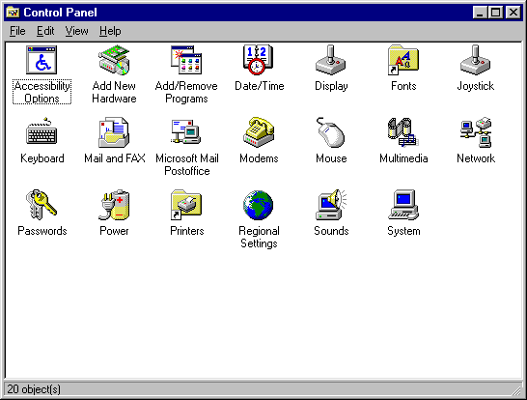Select the Modems telephone icon

(x=259, y=132)
